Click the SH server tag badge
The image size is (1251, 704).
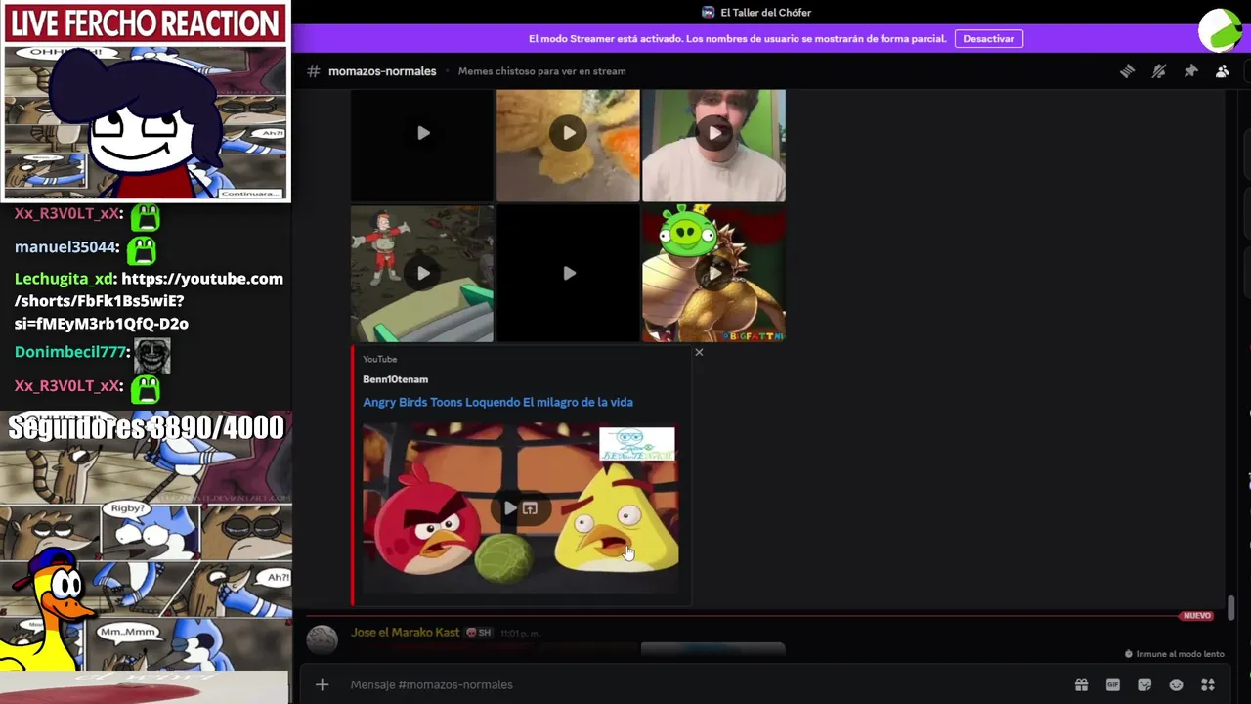pos(479,633)
